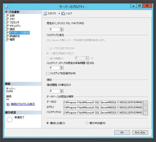Click the icon beside プロセッサ page
Screen dimensions: 156x142
tap(7, 23)
